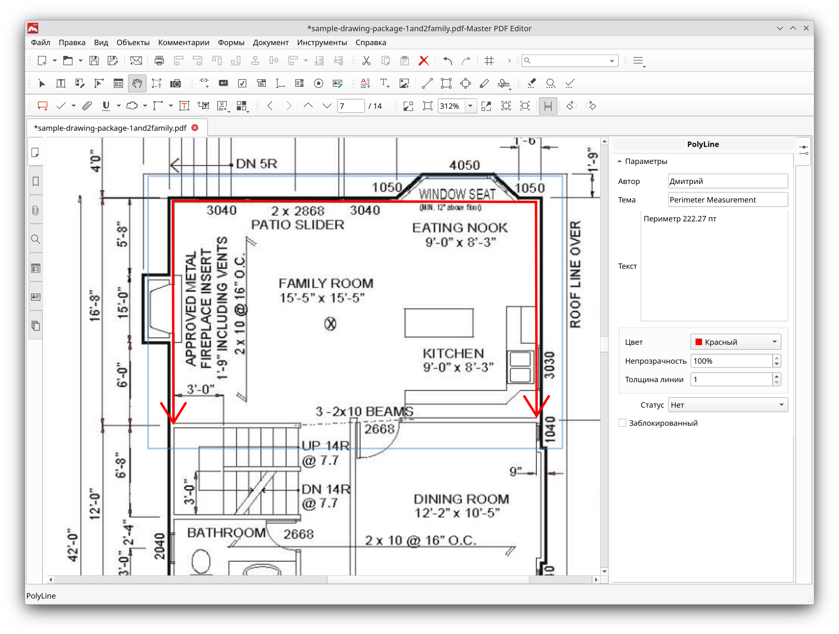Toggle the Заблокированный checkbox
This screenshot has height=634, width=839.
point(621,423)
